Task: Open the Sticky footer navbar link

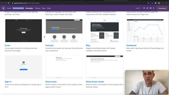Action: click(x=95, y=82)
